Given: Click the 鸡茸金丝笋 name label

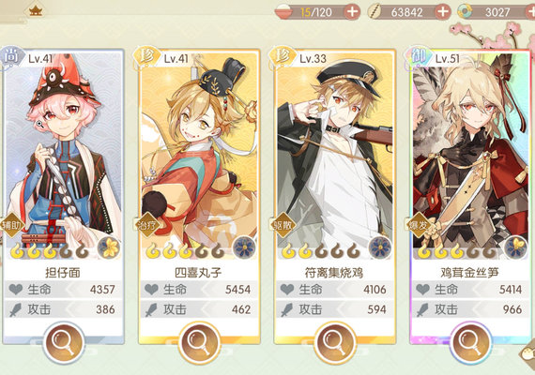Looking at the screenshot, I should pyautogui.click(x=470, y=273).
